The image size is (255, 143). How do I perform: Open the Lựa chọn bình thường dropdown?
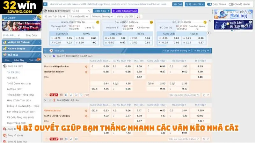coord(176,51)
